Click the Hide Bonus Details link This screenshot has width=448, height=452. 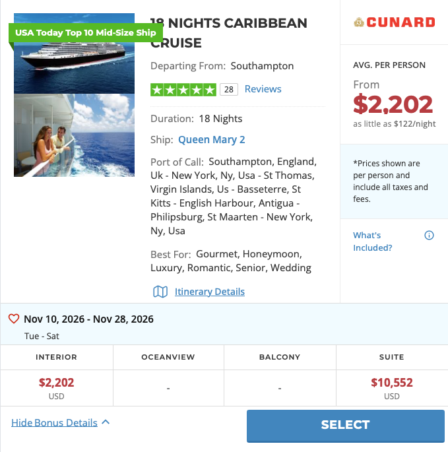(54, 422)
